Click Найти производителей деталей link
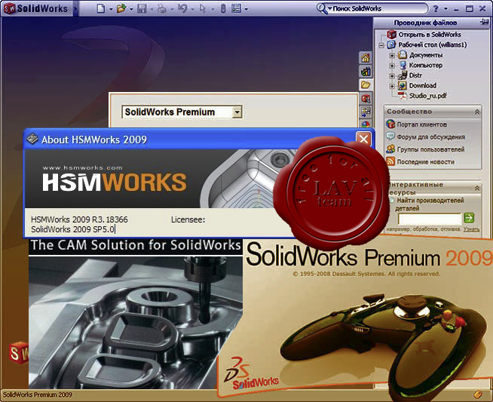 tap(430, 204)
